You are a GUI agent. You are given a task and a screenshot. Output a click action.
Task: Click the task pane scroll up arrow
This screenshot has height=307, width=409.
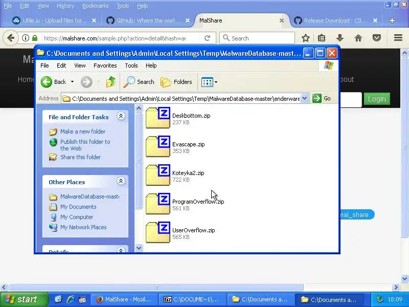pos(139,108)
